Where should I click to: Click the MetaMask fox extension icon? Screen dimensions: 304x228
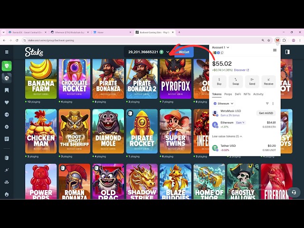[277, 40]
